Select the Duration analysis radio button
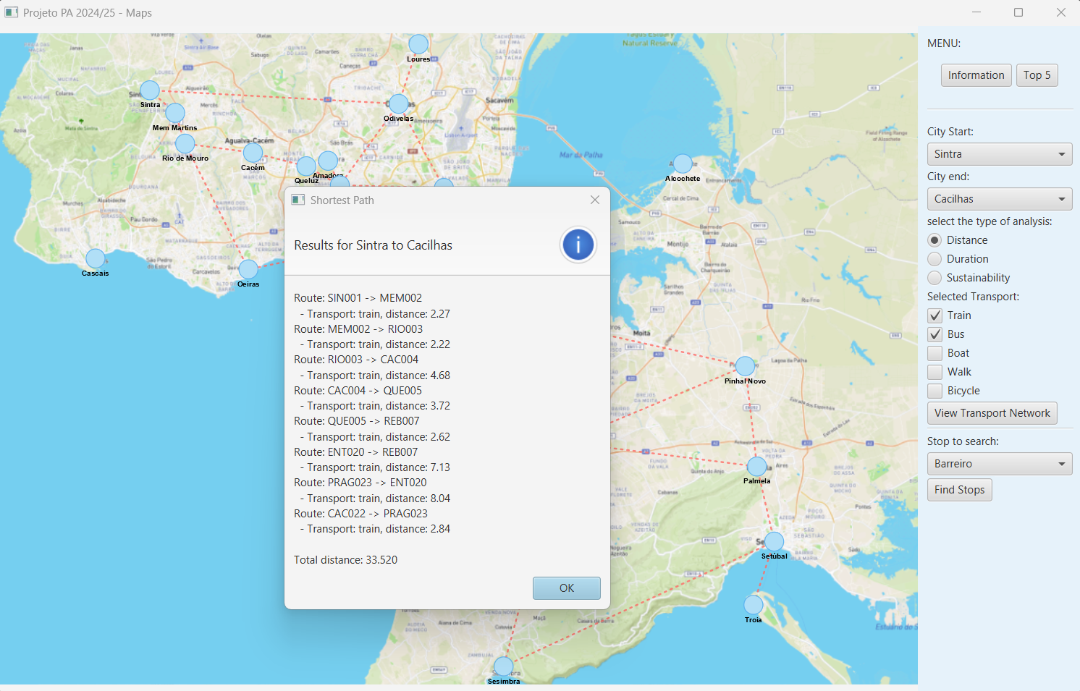This screenshot has height=691, width=1080. pos(935,258)
